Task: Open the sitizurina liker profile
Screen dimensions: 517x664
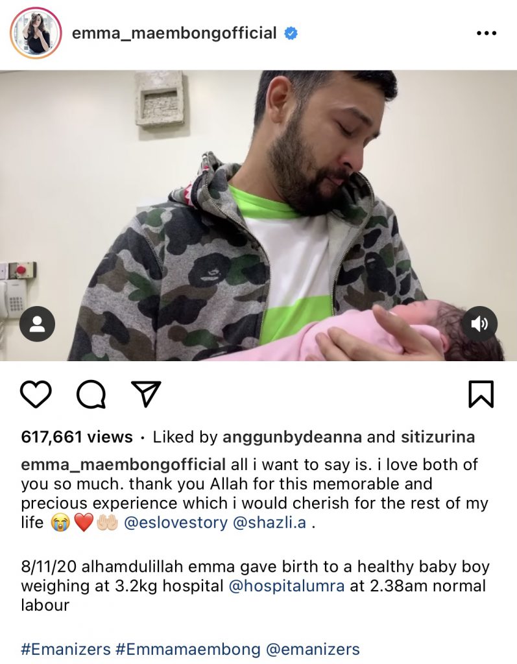Action: pyautogui.click(x=438, y=437)
